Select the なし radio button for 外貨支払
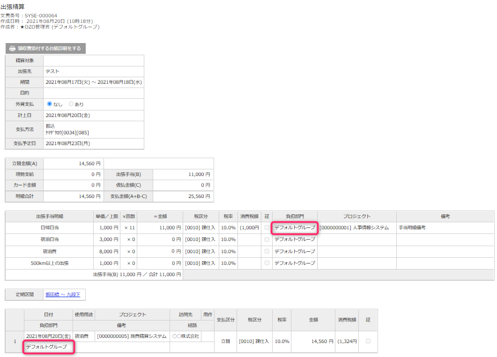 click(x=50, y=104)
